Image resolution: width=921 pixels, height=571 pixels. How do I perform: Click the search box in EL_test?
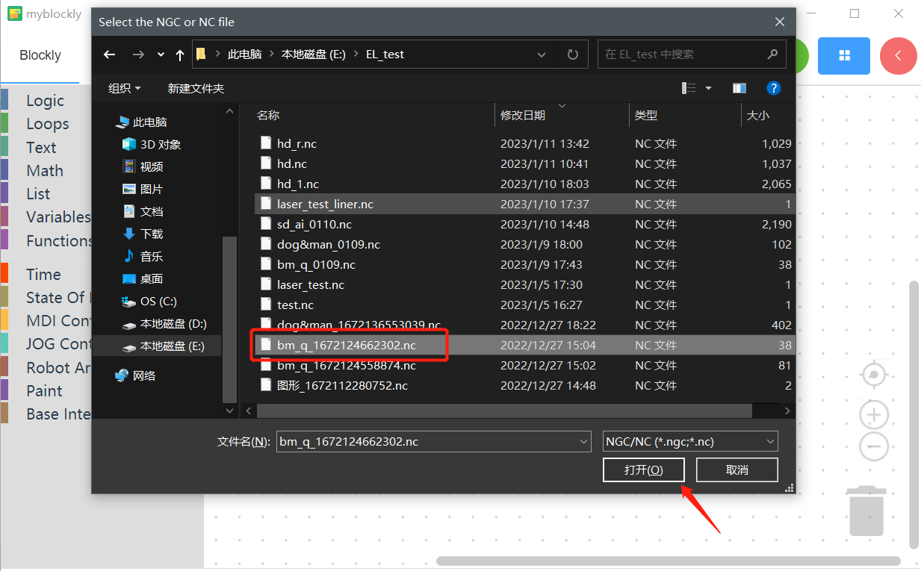[x=692, y=54]
